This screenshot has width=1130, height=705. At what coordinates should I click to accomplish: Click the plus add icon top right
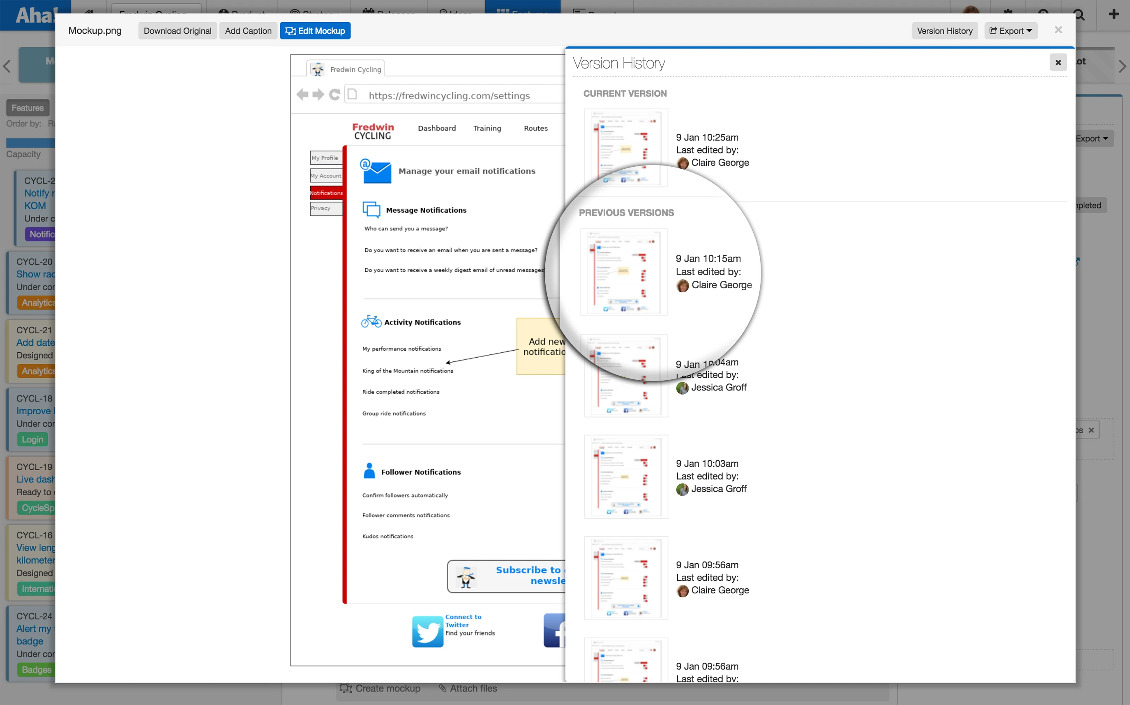pyautogui.click(x=1114, y=14)
